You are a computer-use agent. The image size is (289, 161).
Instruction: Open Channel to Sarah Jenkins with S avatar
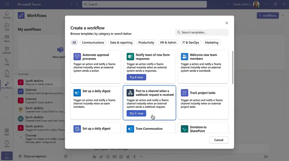coord(41,82)
